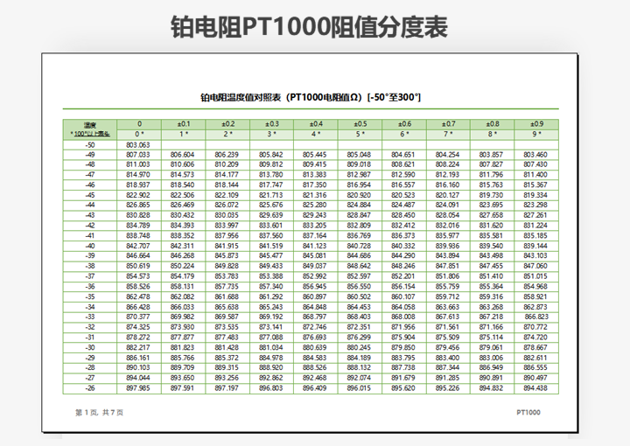Click the value 851.015
Screen dimensions: 630x446
coord(535,276)
